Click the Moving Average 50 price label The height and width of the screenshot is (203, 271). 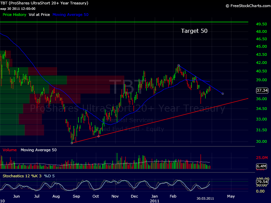coord(70,15)
